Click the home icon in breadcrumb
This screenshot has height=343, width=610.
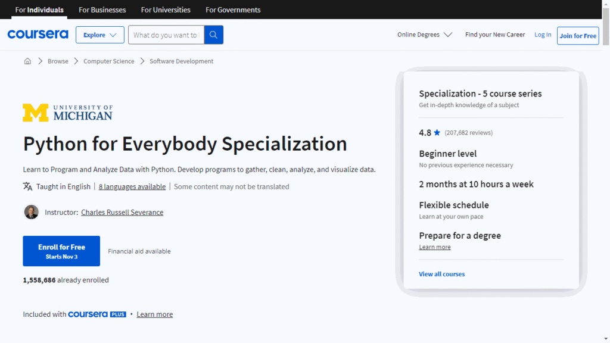tap(27, 61)
